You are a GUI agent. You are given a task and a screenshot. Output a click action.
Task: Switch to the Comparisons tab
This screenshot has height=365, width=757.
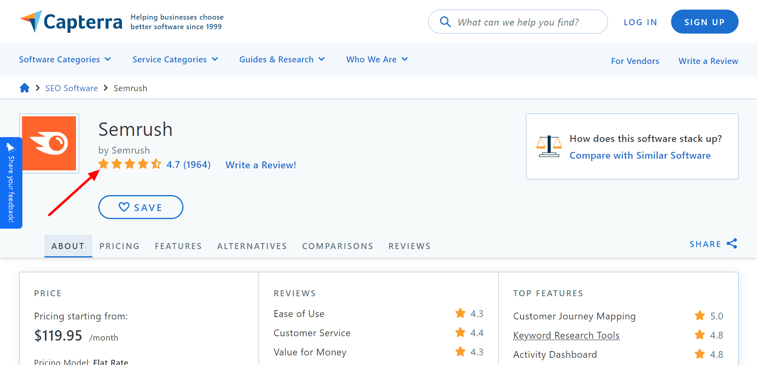click(338, 246)
